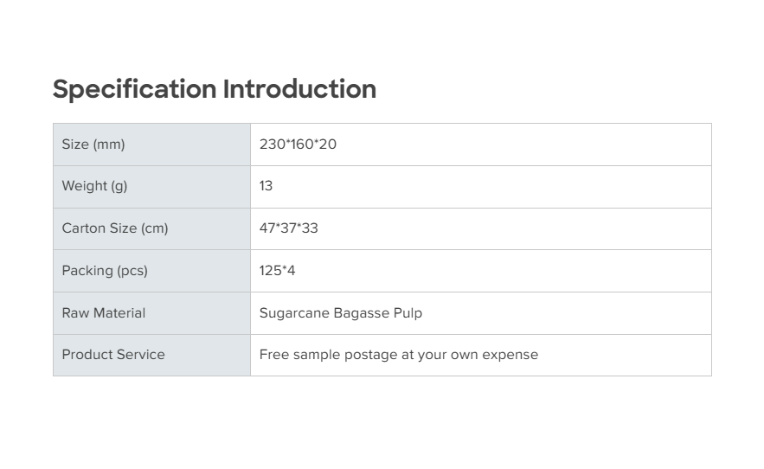Select the Weight (g) label cell
764x469 pixels.
(94, 186)
